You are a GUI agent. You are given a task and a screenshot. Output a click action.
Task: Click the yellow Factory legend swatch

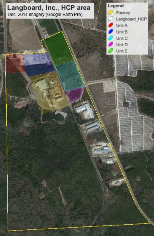pyautogui.click(x=111, y=13)
